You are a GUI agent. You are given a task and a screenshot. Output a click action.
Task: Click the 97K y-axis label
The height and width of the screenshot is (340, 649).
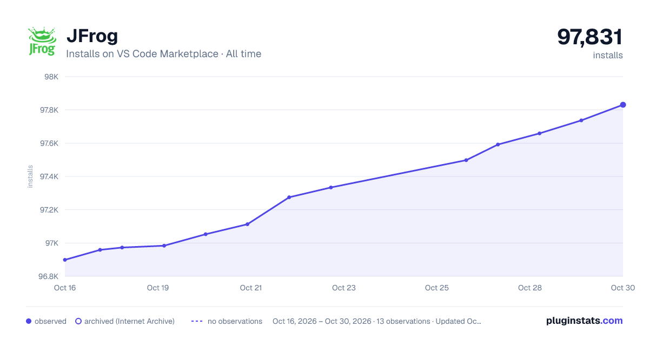[51, 243]
